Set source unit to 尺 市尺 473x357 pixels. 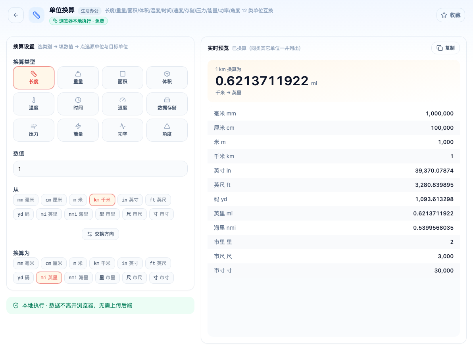coord(134,214)
